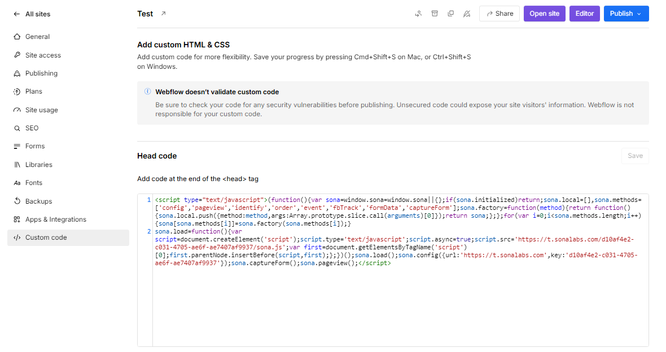
Task: Select the Custom code sidebar item
Action: [x=68, y=238]
